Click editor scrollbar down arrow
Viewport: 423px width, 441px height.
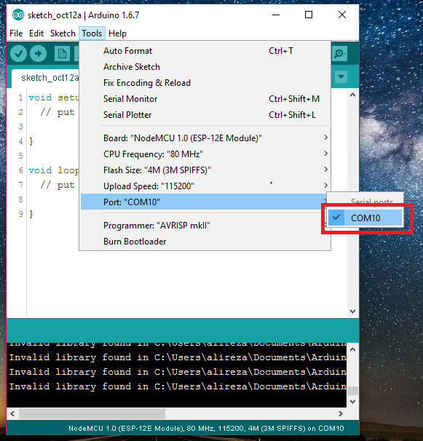[x=352, y=311]
